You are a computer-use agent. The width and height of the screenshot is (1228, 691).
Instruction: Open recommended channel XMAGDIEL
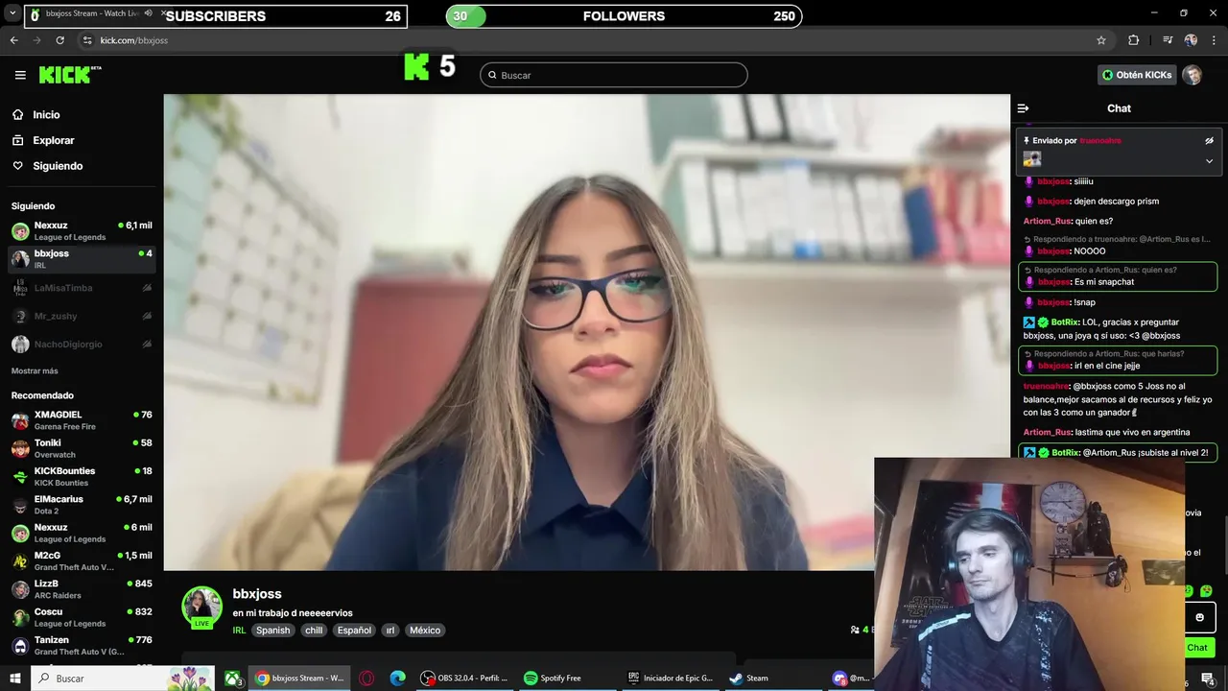click(x=82, y=420)
